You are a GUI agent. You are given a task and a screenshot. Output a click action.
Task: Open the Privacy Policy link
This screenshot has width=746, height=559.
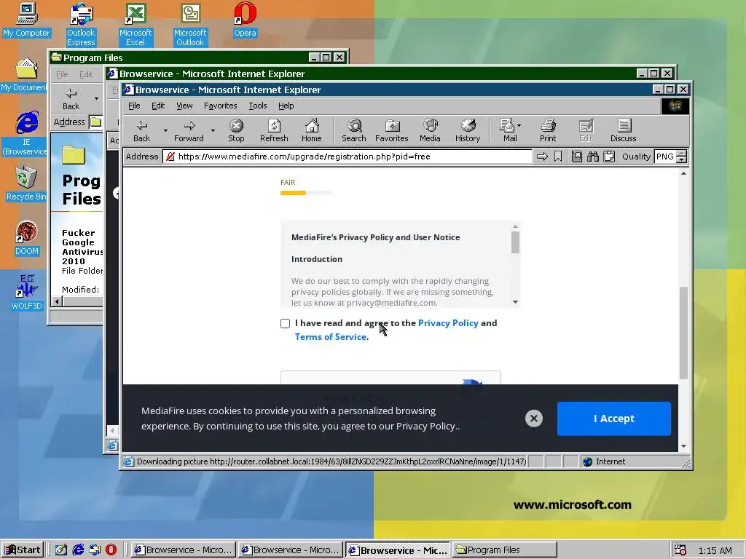click(x=448, y=322)
